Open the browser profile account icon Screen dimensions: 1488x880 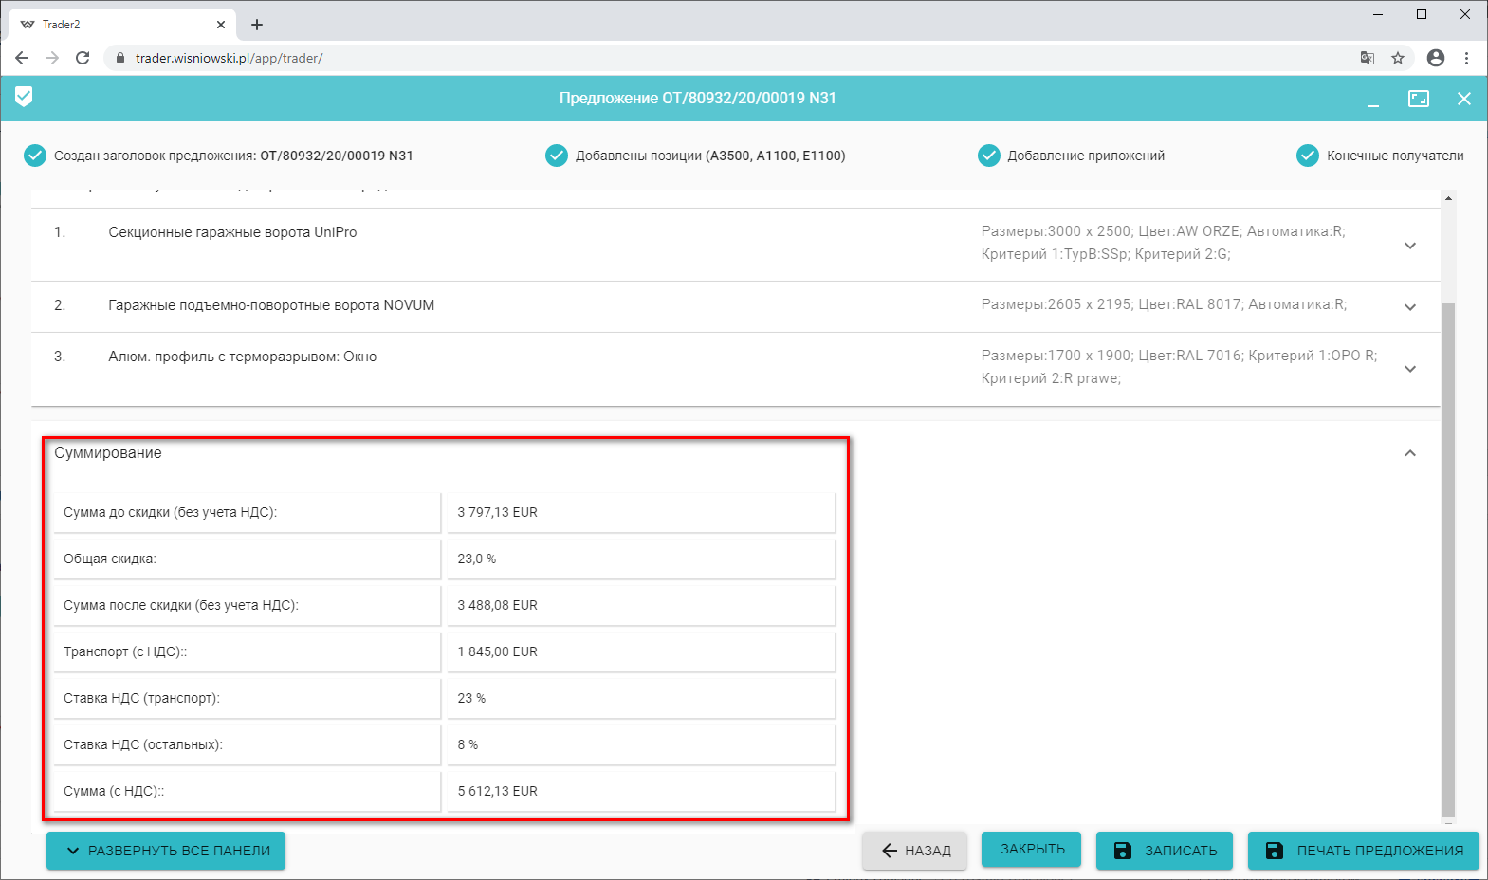coord(1435,58)
